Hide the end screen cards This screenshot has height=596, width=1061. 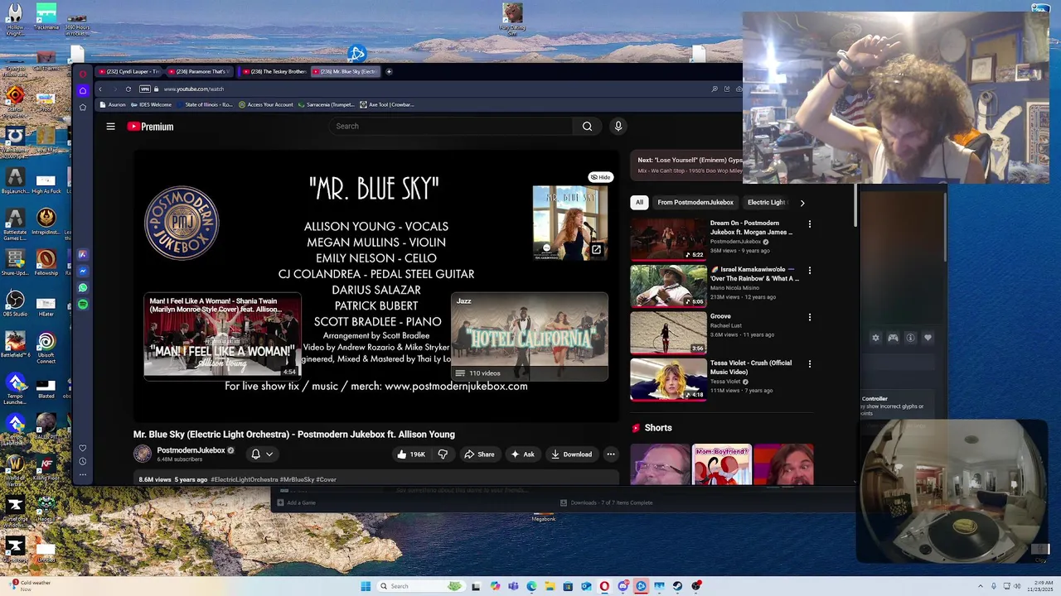(601, 177)
